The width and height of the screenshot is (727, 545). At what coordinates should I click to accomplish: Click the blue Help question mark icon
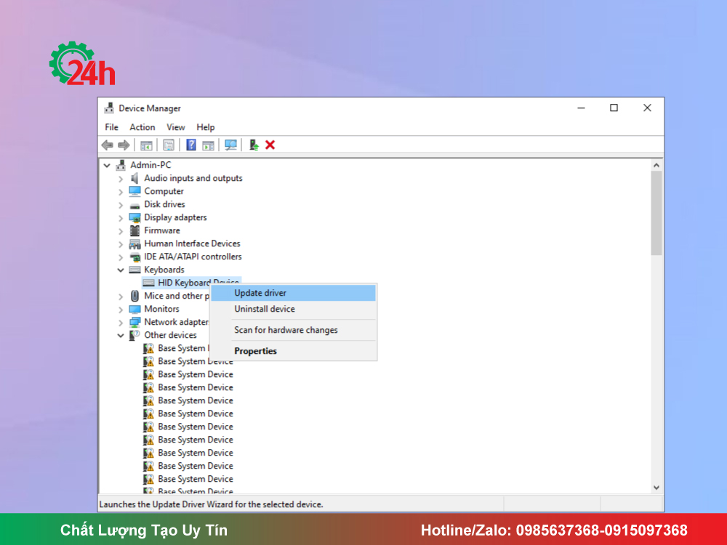click(x=191, y=145)
